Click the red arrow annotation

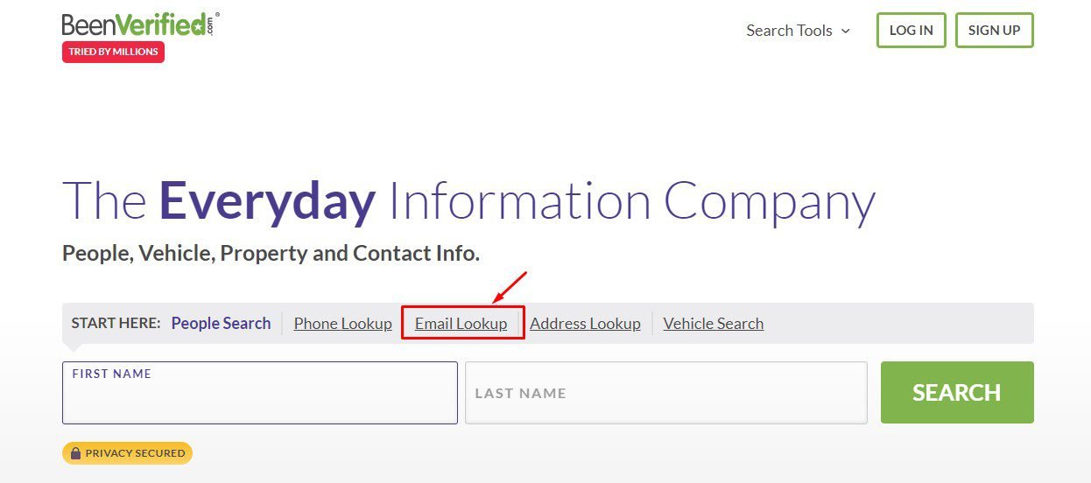509,288
